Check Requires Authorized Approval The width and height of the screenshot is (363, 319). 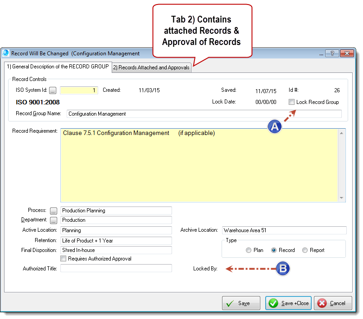(64, 259)
